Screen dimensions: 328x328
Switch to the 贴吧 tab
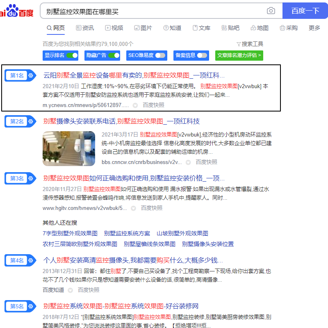tap(230, 28)
